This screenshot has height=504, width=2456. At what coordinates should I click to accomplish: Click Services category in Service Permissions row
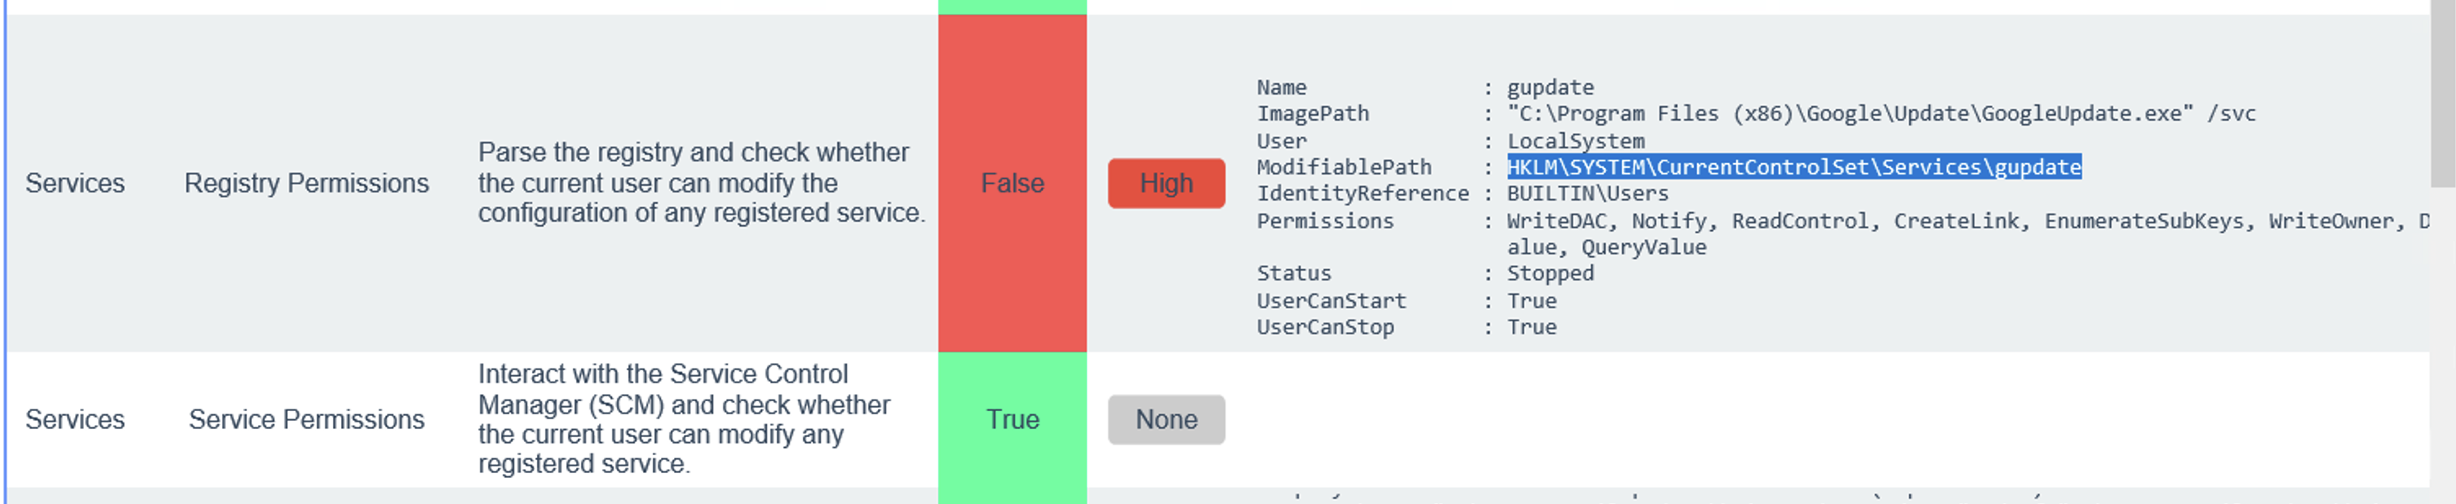pyautogui.click(x=74, y=419)
